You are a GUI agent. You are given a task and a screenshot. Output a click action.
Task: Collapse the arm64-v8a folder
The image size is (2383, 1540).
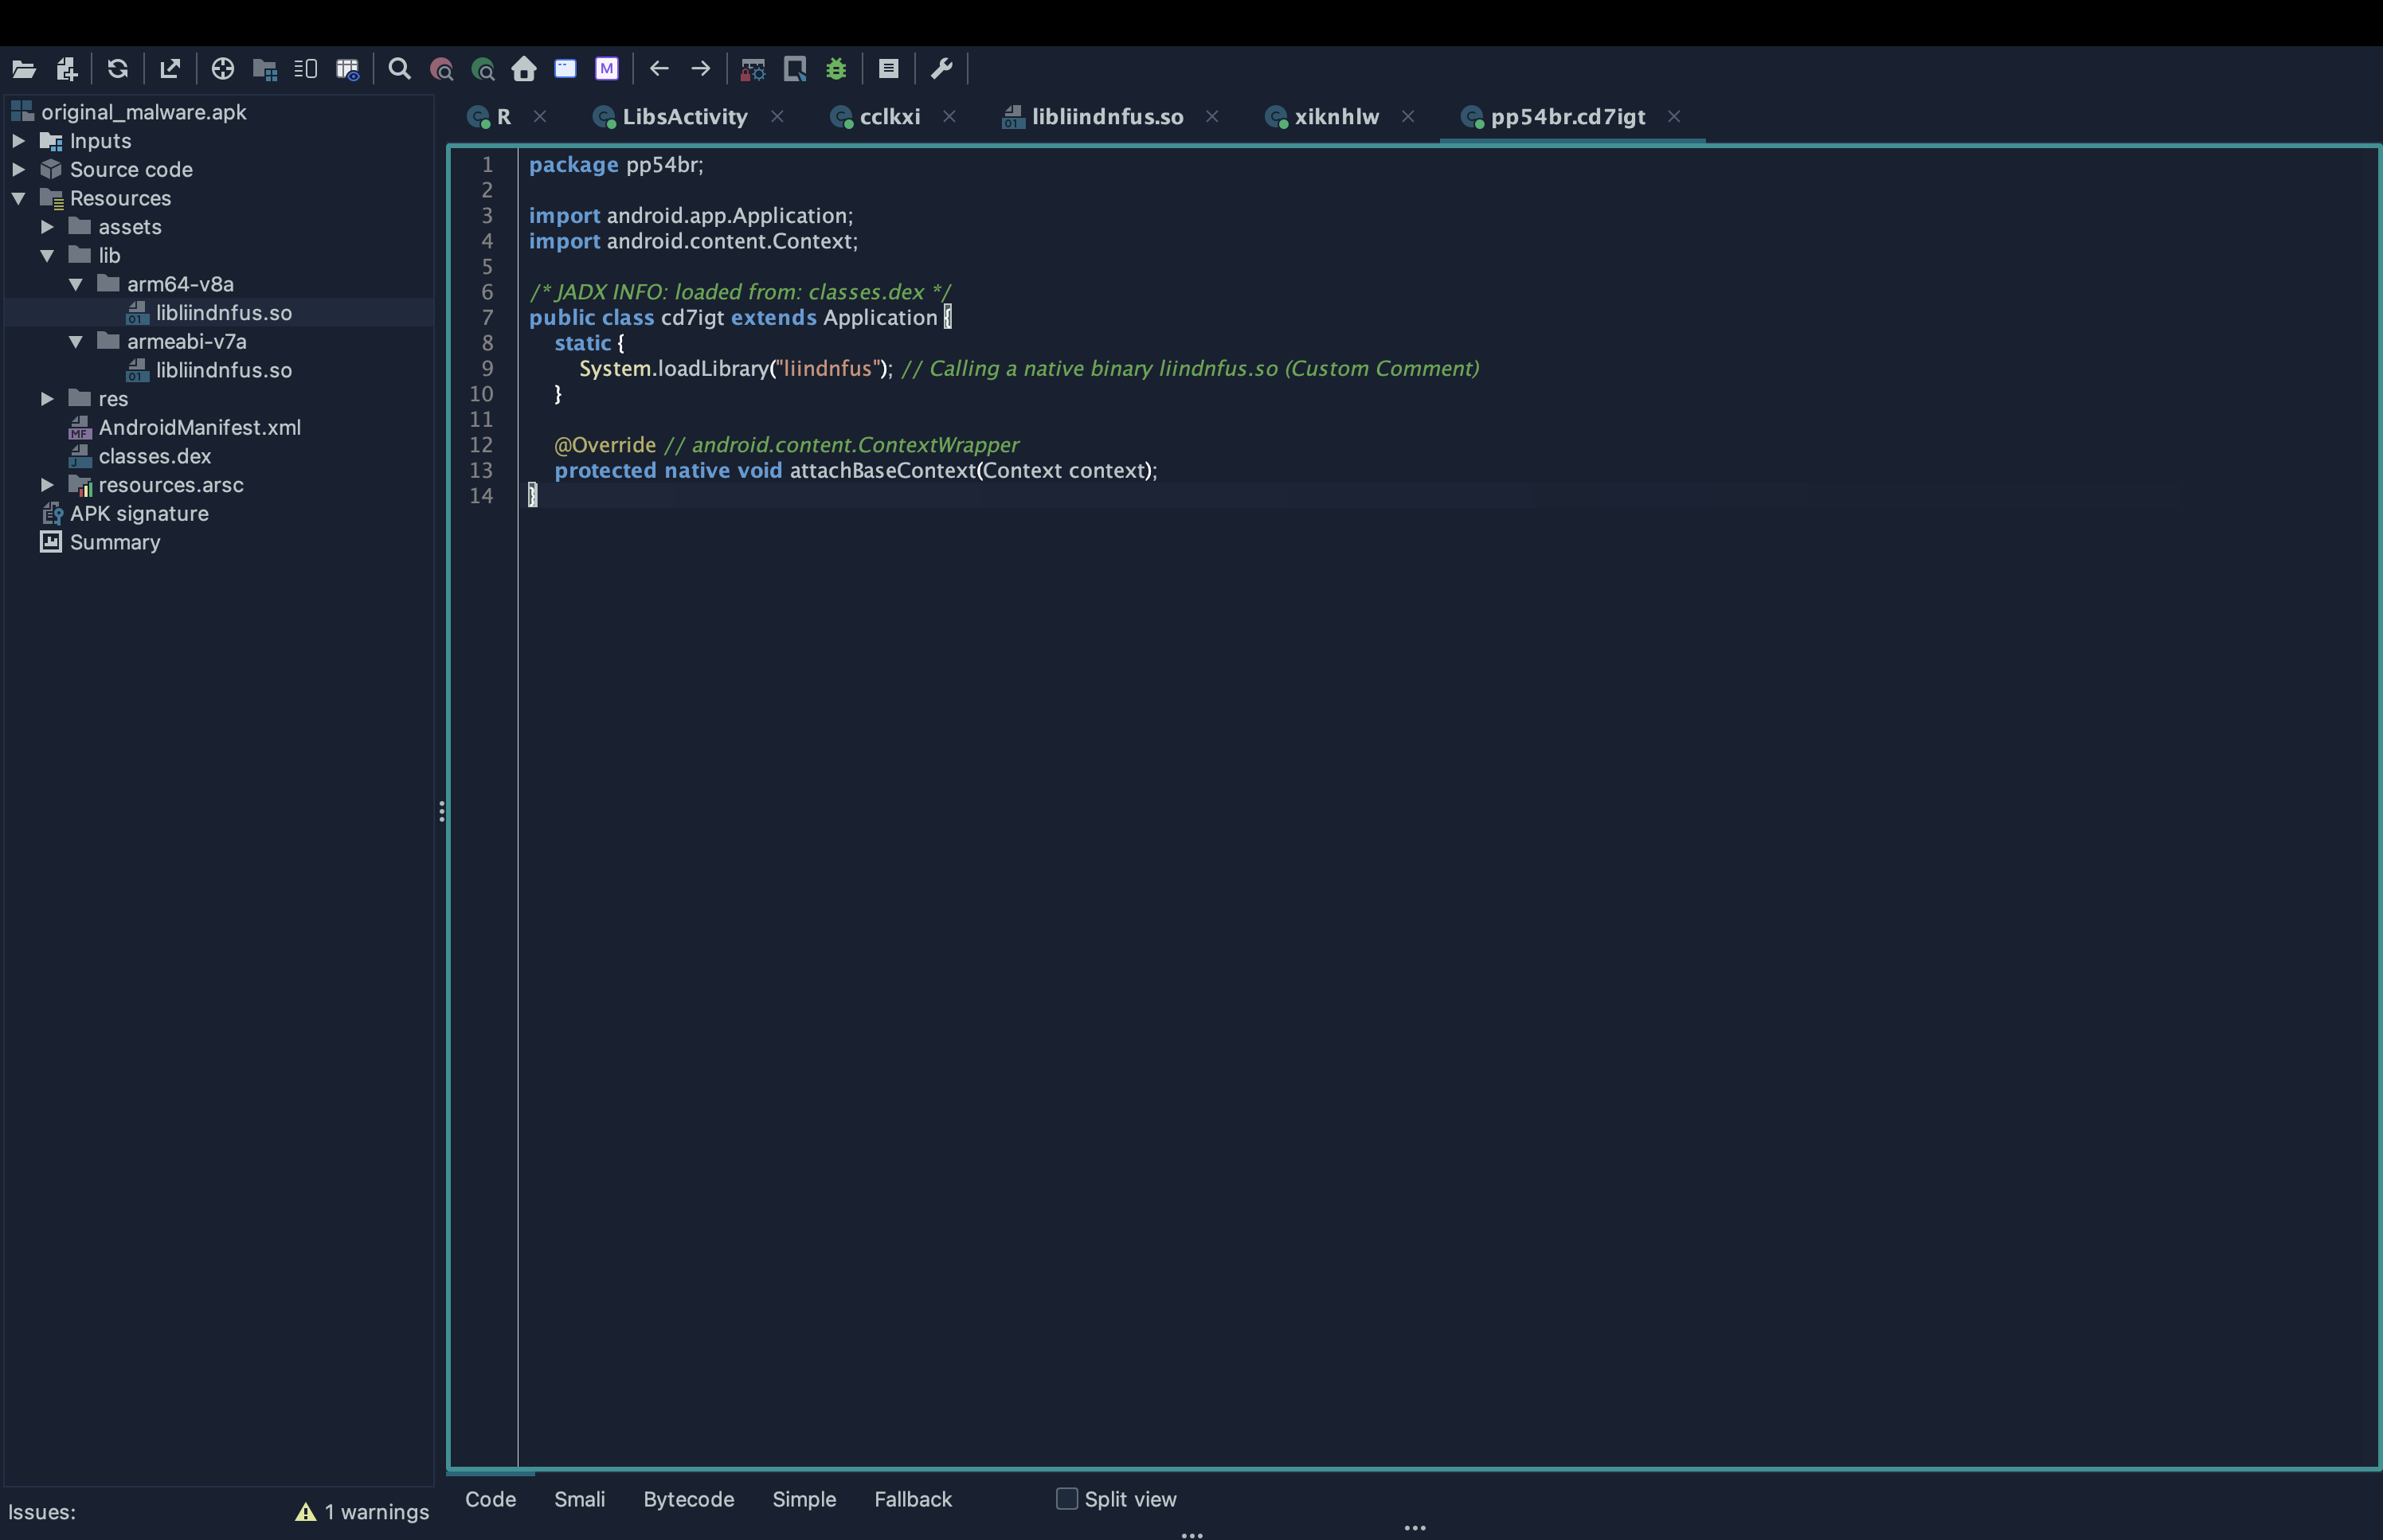pos(76,284)
